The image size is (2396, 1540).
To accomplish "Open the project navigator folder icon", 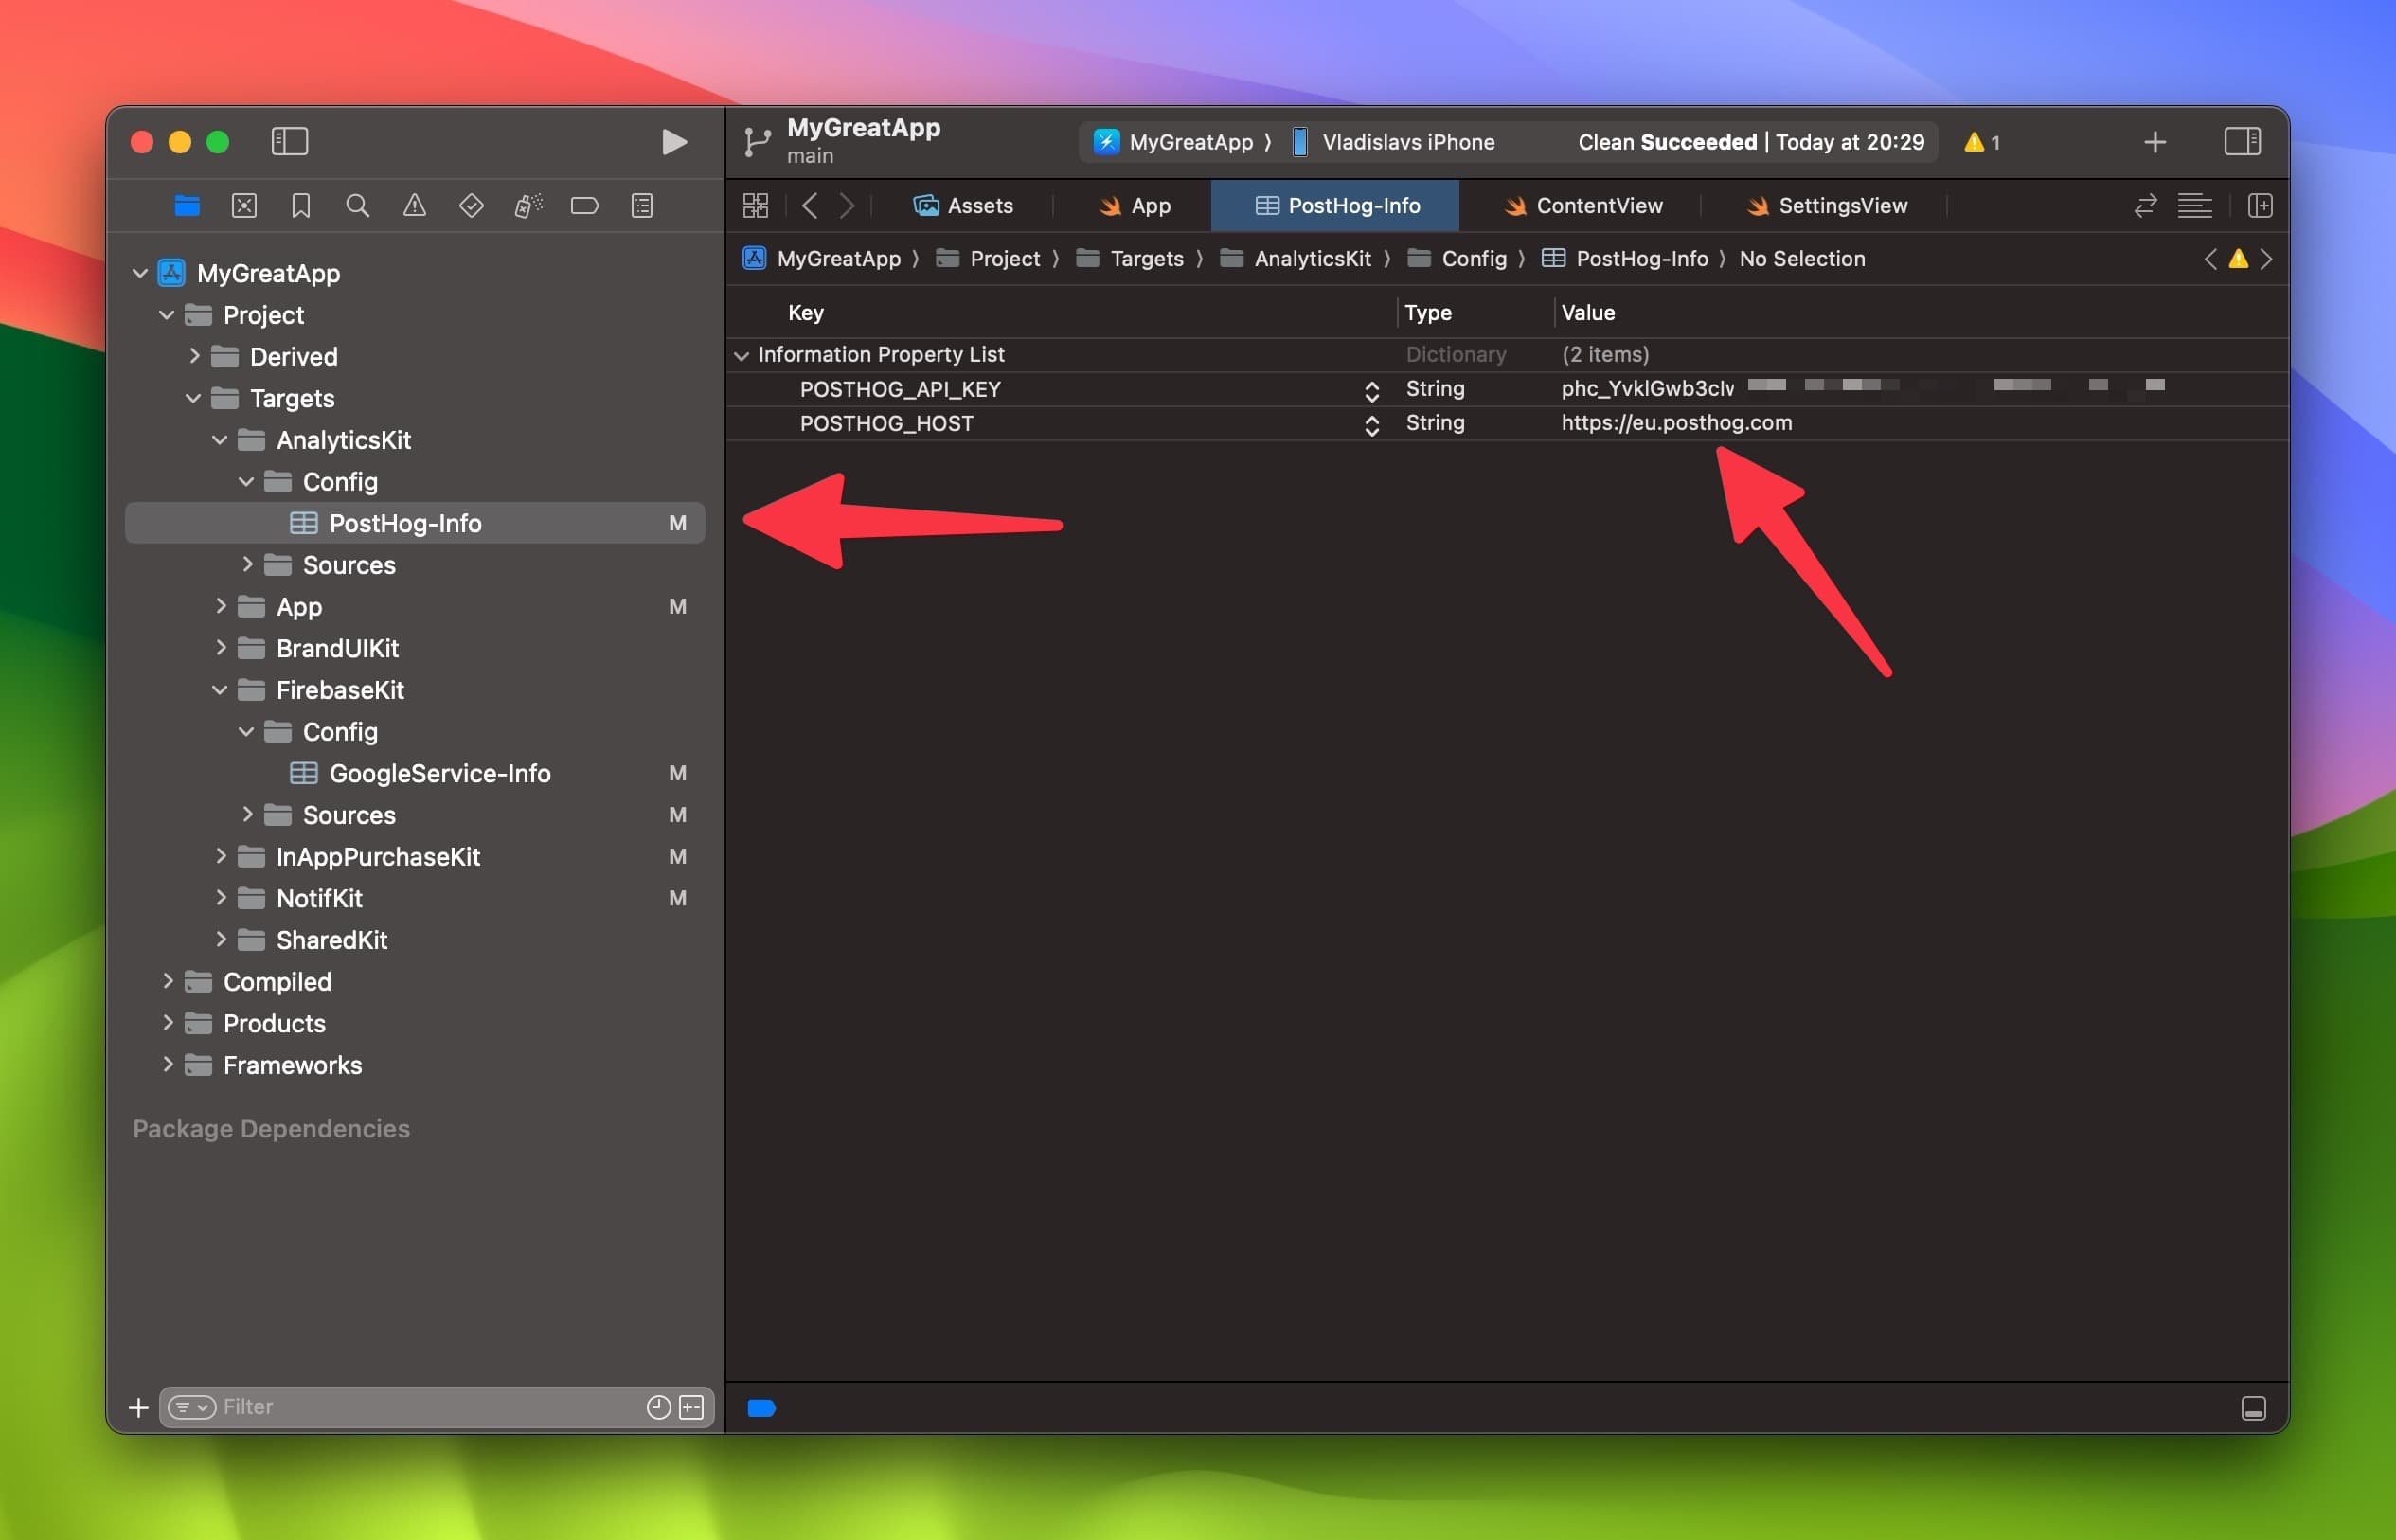I will (187, 206).
